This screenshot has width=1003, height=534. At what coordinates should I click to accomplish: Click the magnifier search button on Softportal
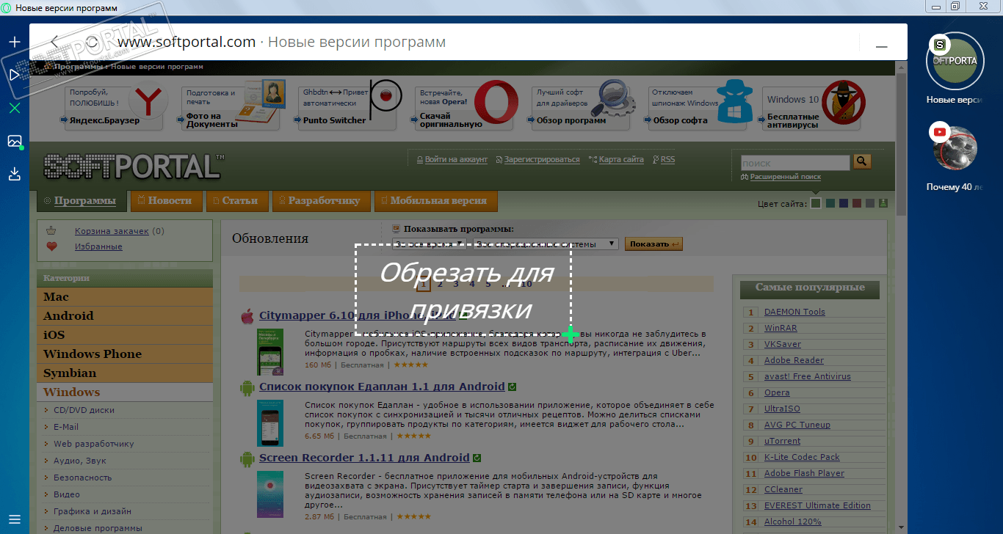coord(862,162)
